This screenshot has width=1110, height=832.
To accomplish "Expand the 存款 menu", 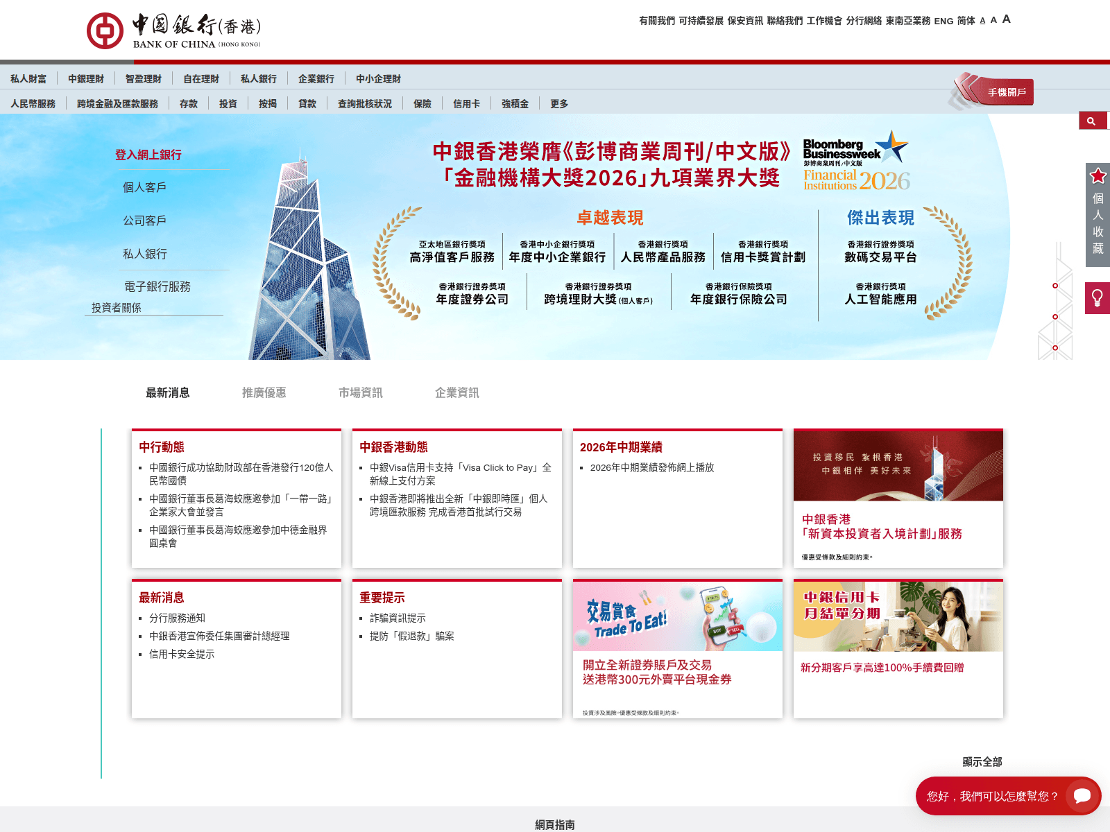I will (x=189, y=104).
